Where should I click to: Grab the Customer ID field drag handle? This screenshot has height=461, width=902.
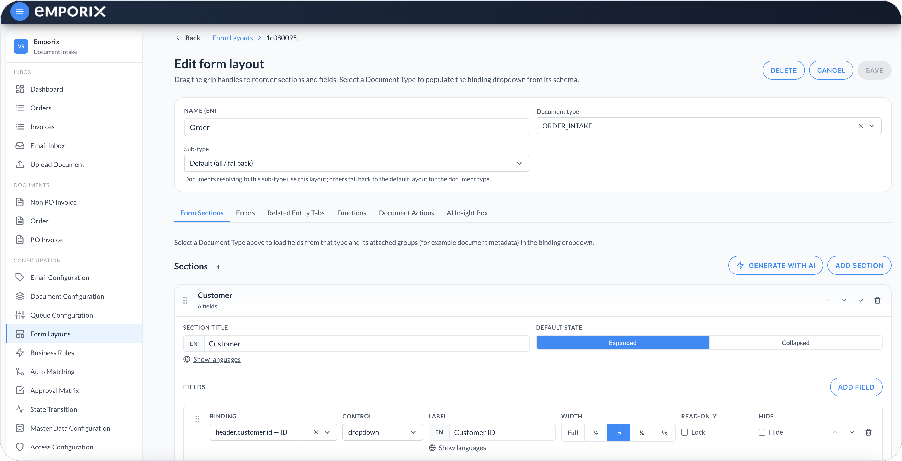pyautogui.click(x=197, y=419)
